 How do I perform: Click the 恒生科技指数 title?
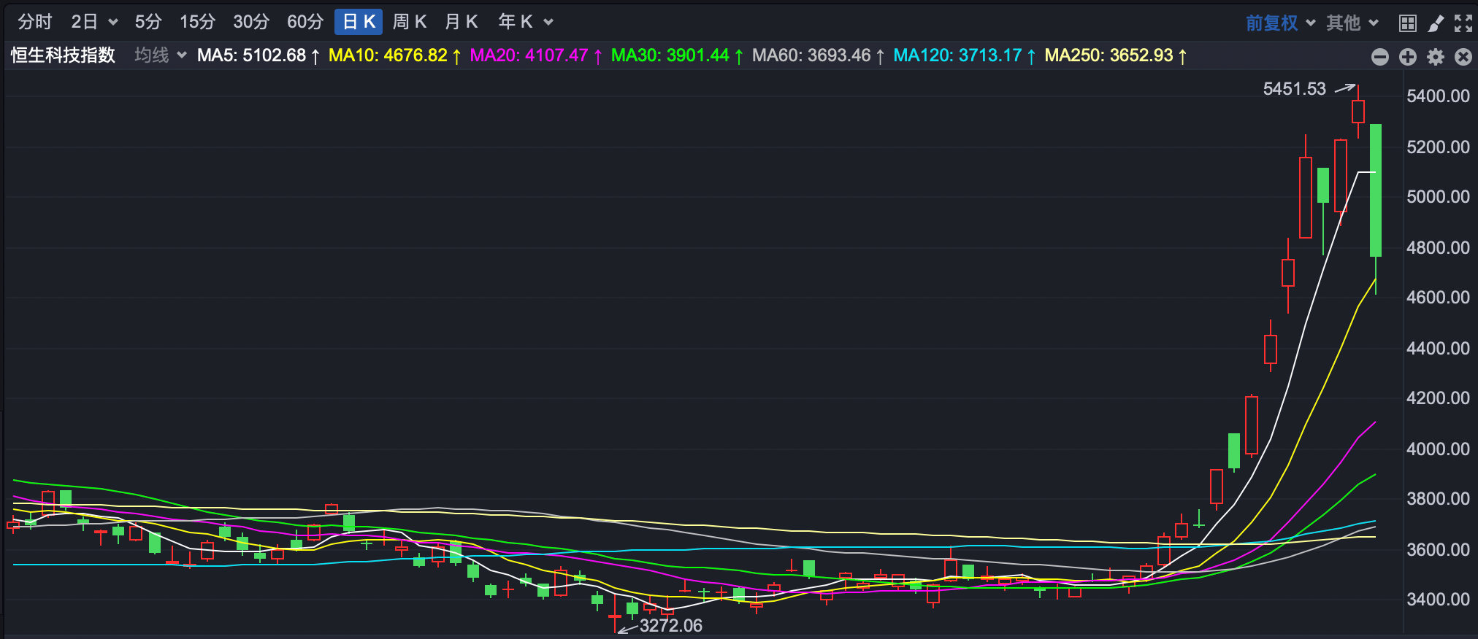pos(64,55)
